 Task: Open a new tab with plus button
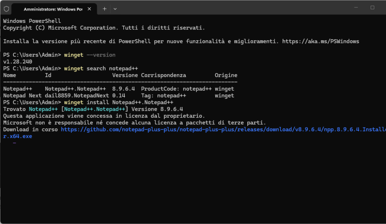pyautogui.click(x=104, y=9)
